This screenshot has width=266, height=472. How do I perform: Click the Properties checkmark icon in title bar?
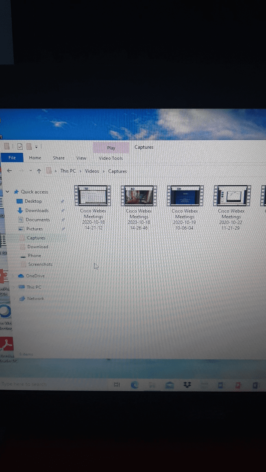20,146
